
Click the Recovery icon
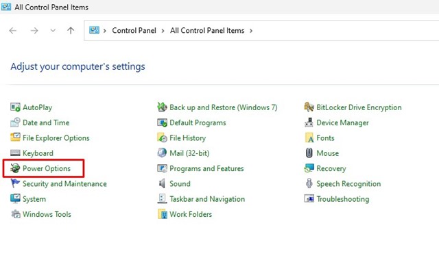[309, 168]
